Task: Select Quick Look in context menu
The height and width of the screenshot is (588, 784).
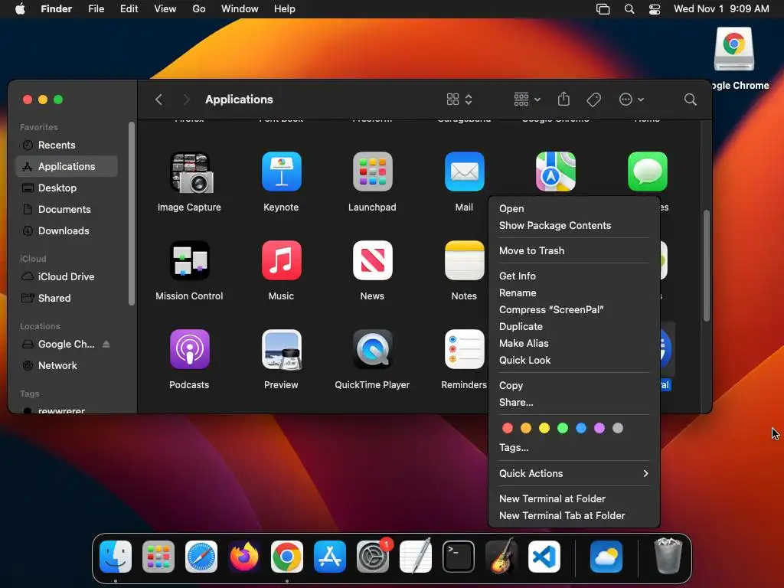Action: (x=574, y=361)
